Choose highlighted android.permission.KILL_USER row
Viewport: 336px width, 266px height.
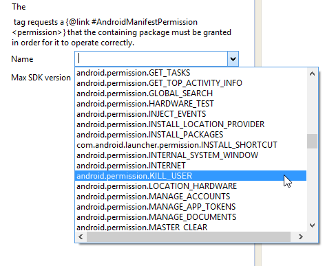191,176
